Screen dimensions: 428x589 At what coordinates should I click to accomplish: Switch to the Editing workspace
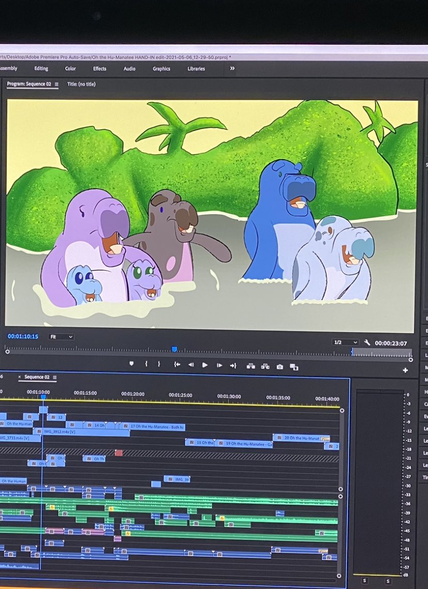tap(41, 68)
